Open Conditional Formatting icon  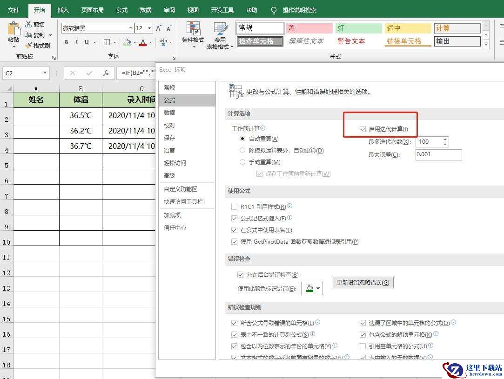[x=193, y=29]
